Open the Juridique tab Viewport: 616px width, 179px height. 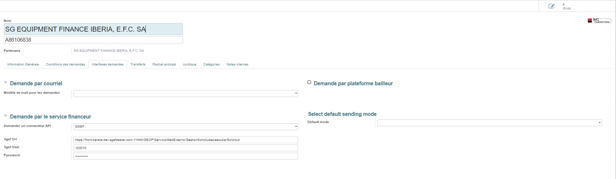tap(189, 64)
